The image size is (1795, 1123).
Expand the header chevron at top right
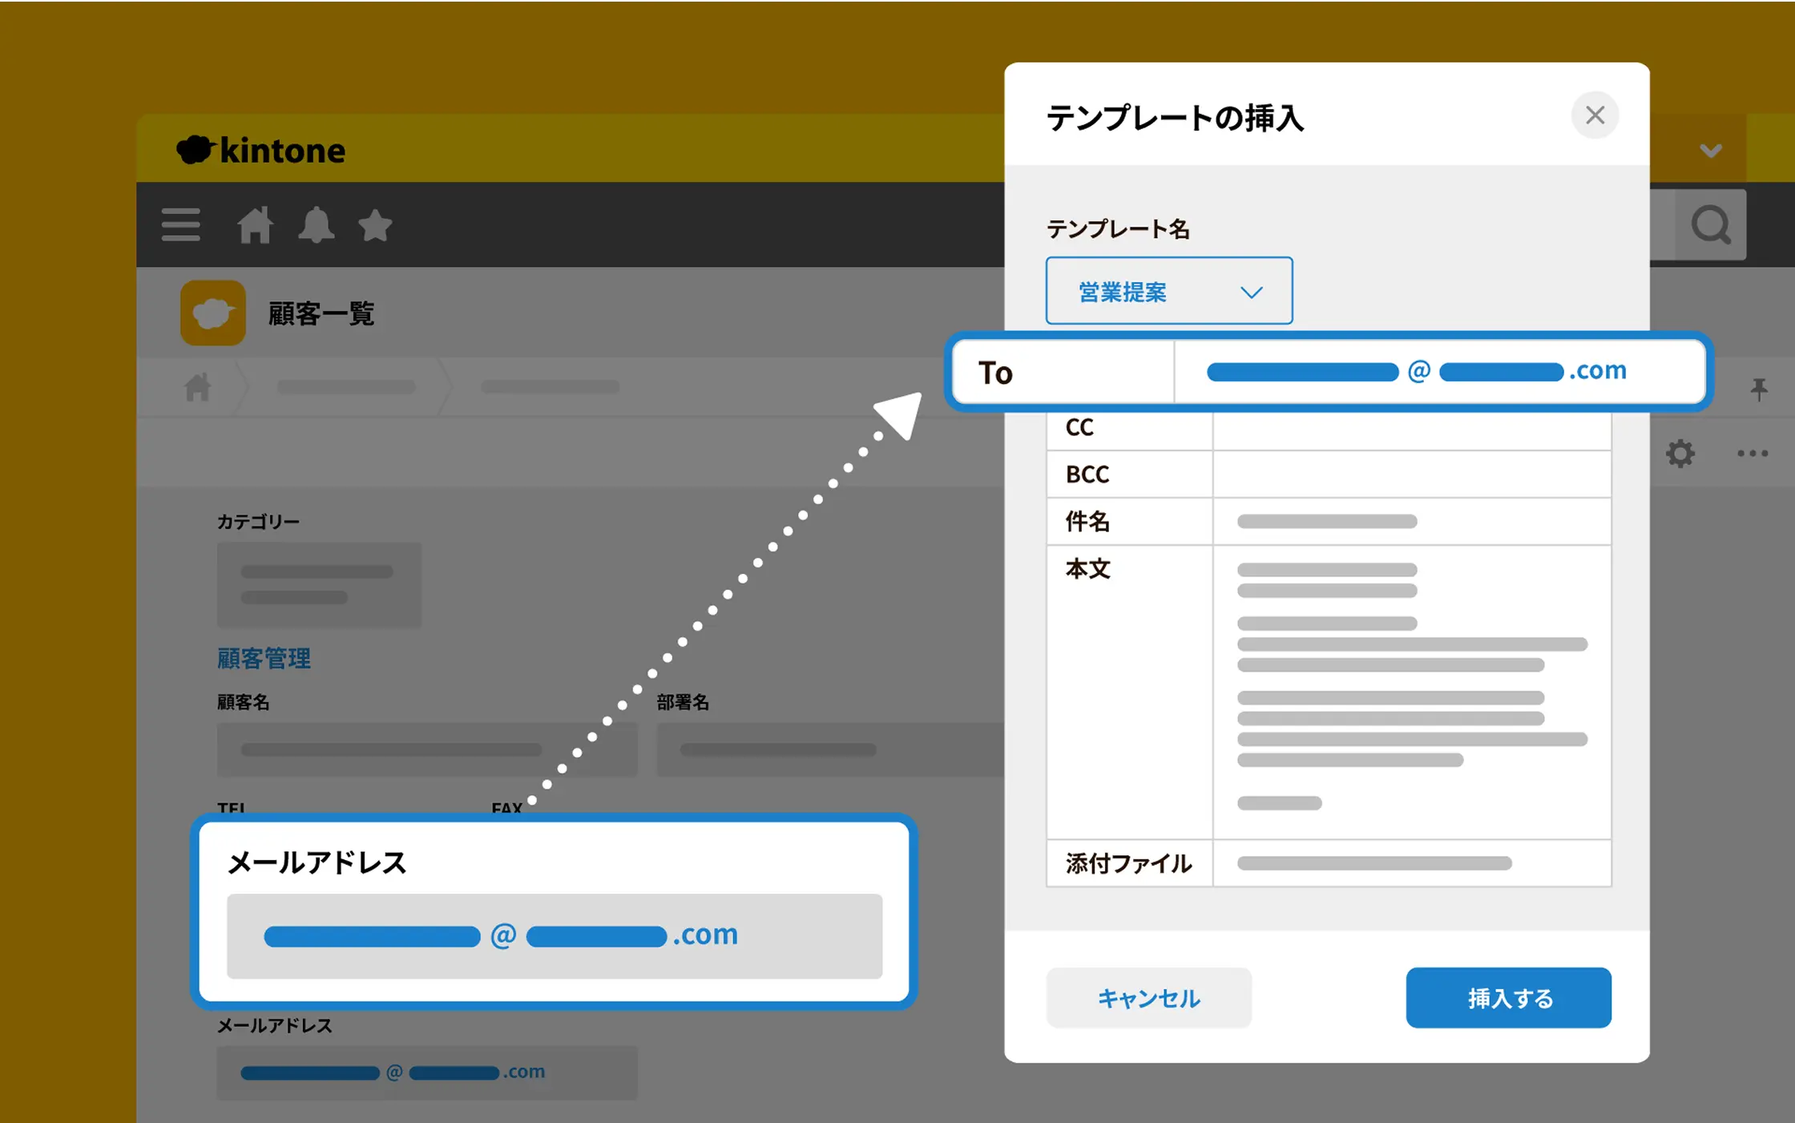point(1710,151)
